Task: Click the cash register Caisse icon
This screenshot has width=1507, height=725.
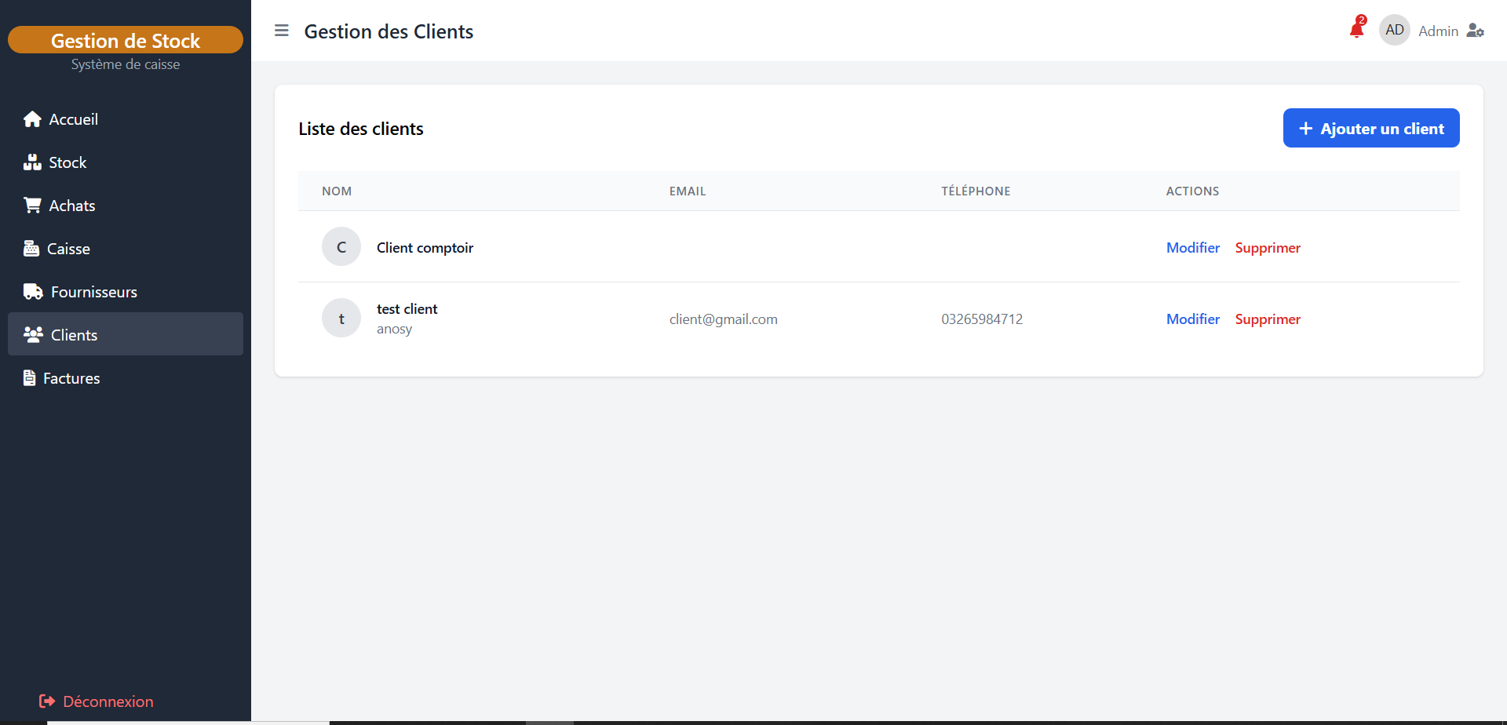Action: pyautogui.click(x=31, y=249)
